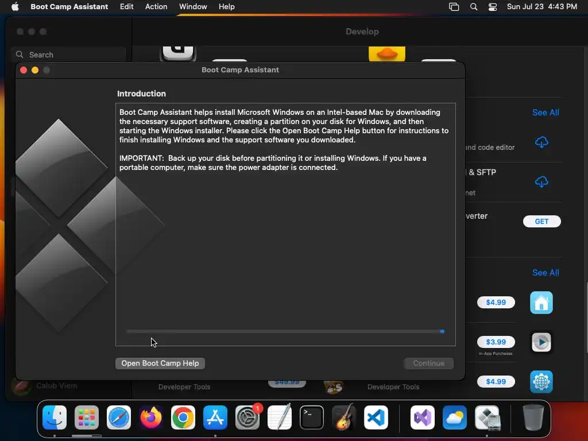Image resolution: width=588 pixels, height=441 pixels.
Task: Show date and time notification panel
Action: tap(542, 6)
